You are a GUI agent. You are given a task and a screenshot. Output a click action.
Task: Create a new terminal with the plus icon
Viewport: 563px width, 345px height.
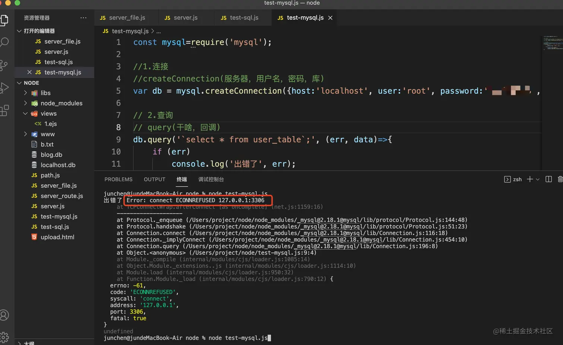tap(529, 179)
